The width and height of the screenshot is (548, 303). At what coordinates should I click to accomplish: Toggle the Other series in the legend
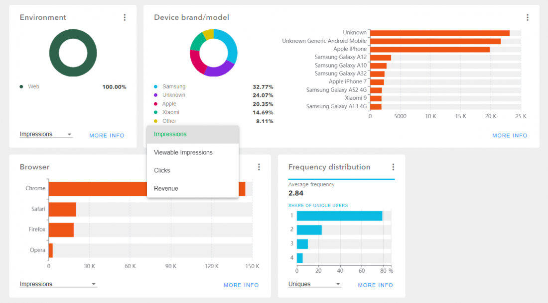coord(156,121)
